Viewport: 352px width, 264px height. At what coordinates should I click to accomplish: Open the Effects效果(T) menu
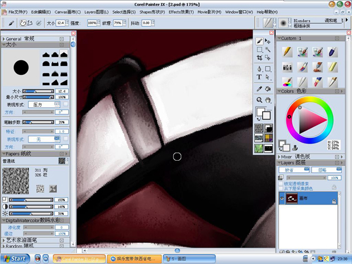(x=181, y=12)
